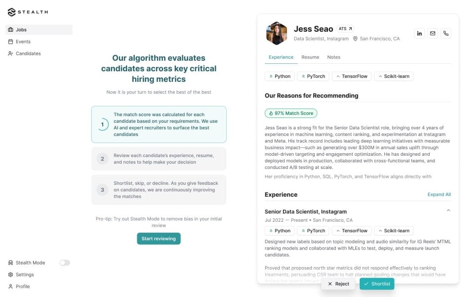The height and width of the screenshot is (297, 476).
Task: Click the Start reviewing button
Action: [159, 238]
